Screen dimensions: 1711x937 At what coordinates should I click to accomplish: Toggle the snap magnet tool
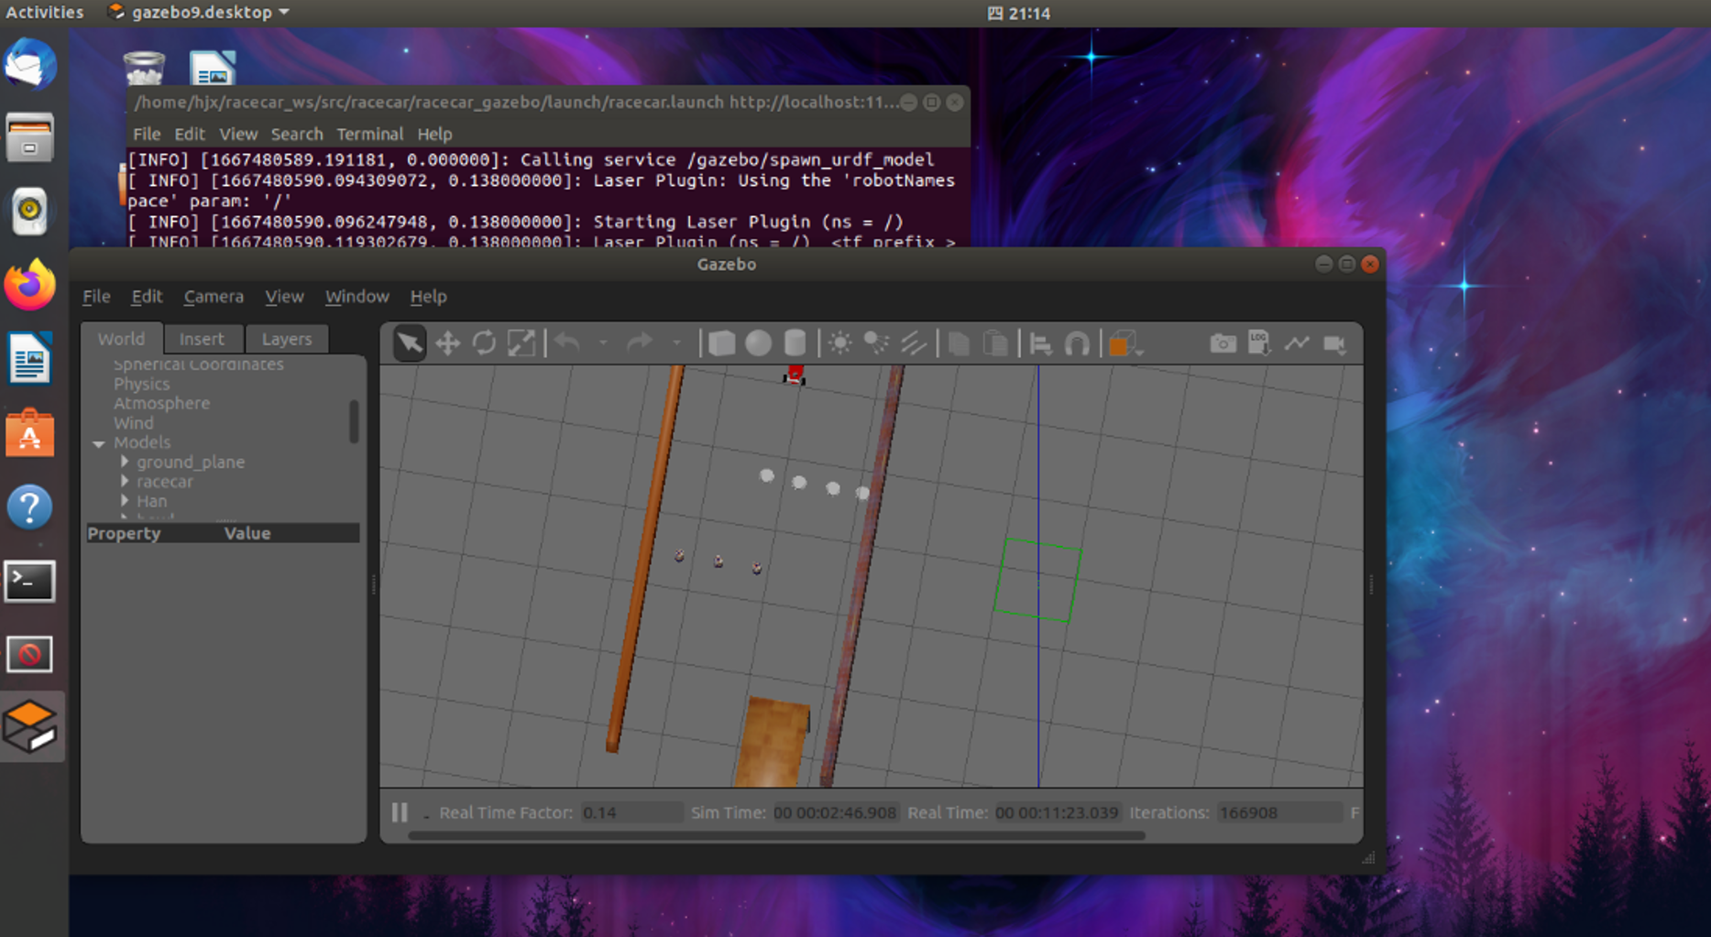[1077, 343]
